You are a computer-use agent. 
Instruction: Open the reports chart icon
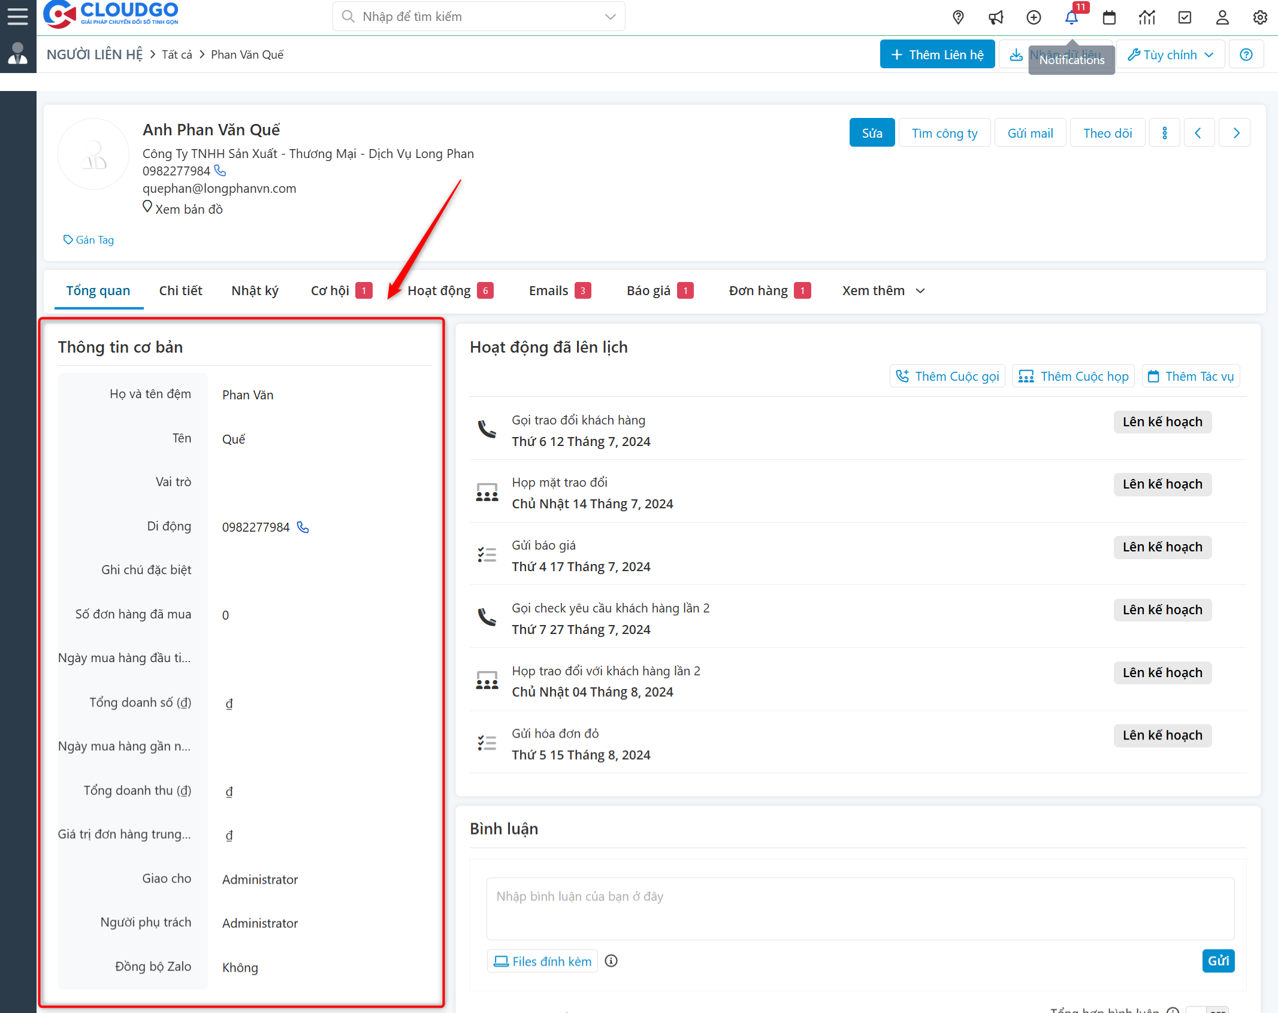coord(1147,17)
